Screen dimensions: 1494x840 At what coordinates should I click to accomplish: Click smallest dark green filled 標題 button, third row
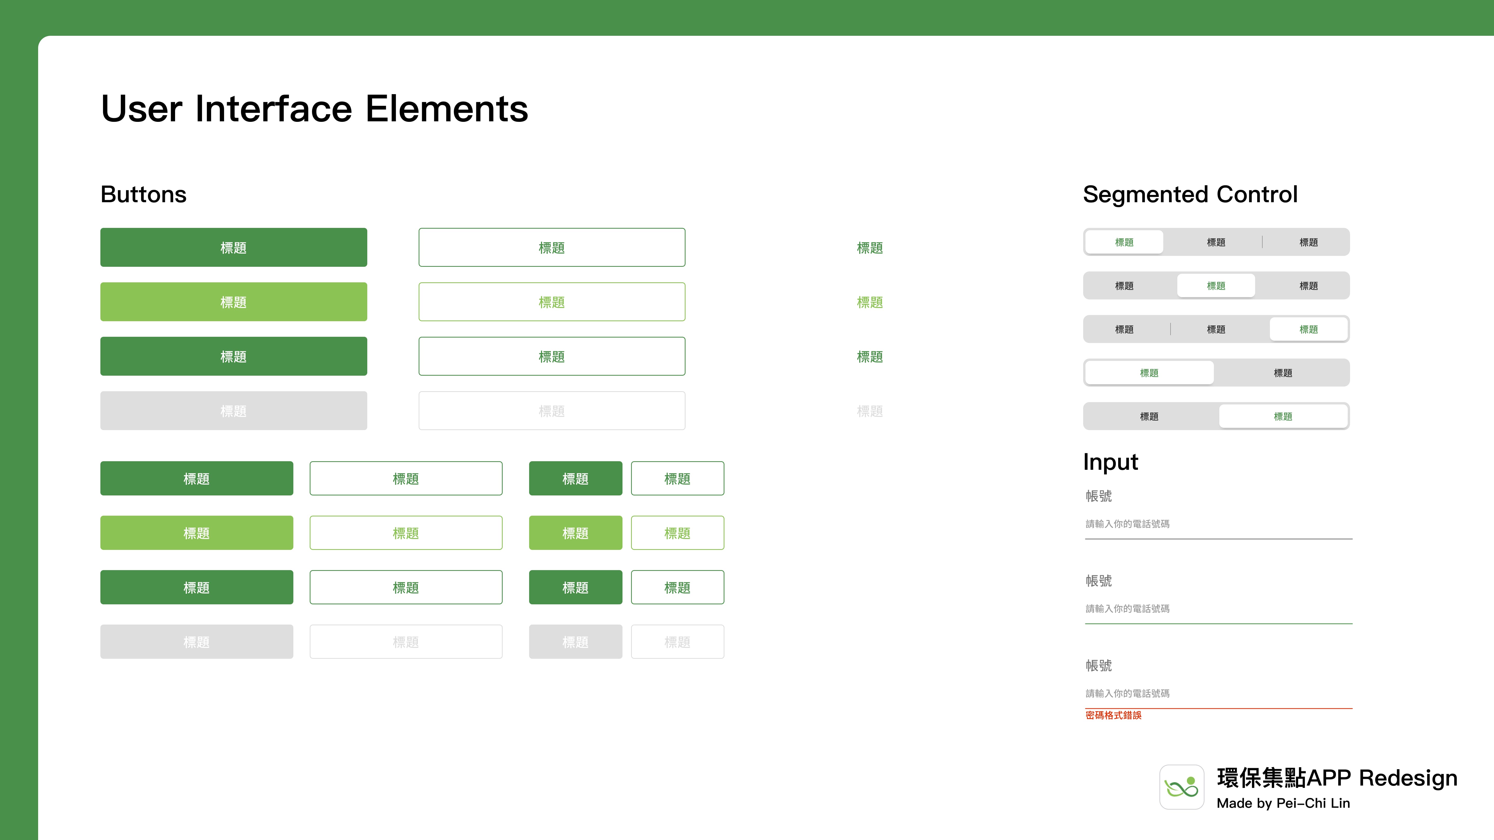click(575, 587)
